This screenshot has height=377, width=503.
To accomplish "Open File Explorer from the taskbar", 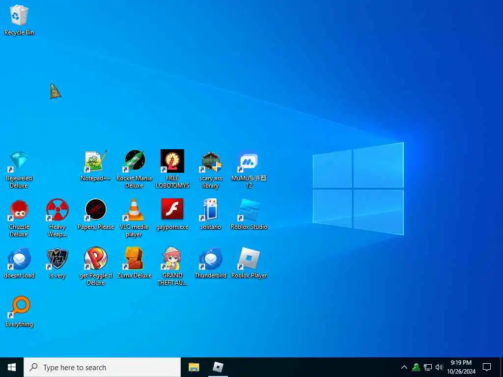I will [x=194, y=367].
